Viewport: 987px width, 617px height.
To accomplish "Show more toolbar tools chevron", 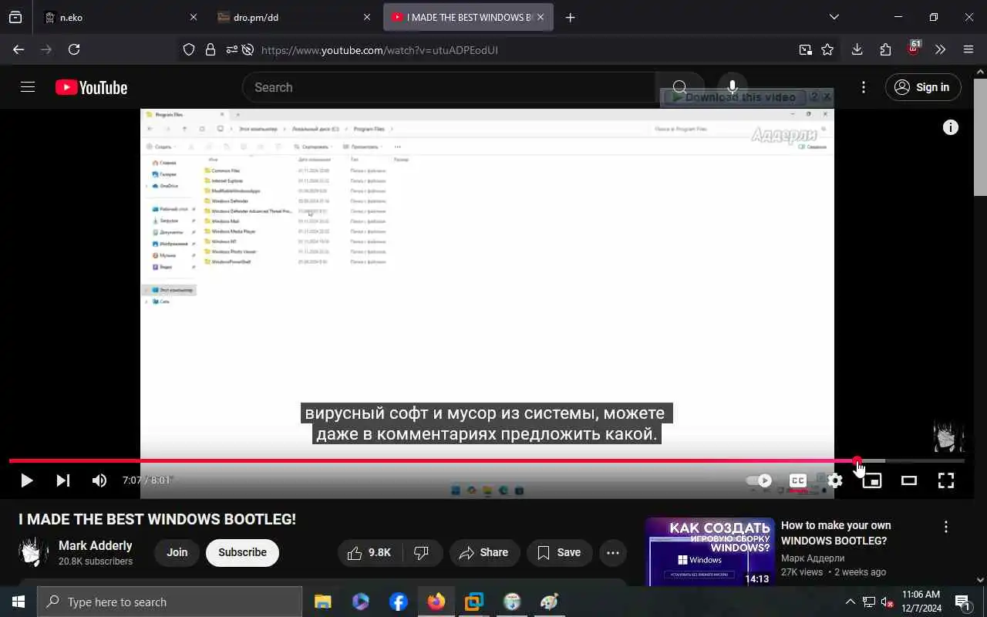I will point(940,49).
